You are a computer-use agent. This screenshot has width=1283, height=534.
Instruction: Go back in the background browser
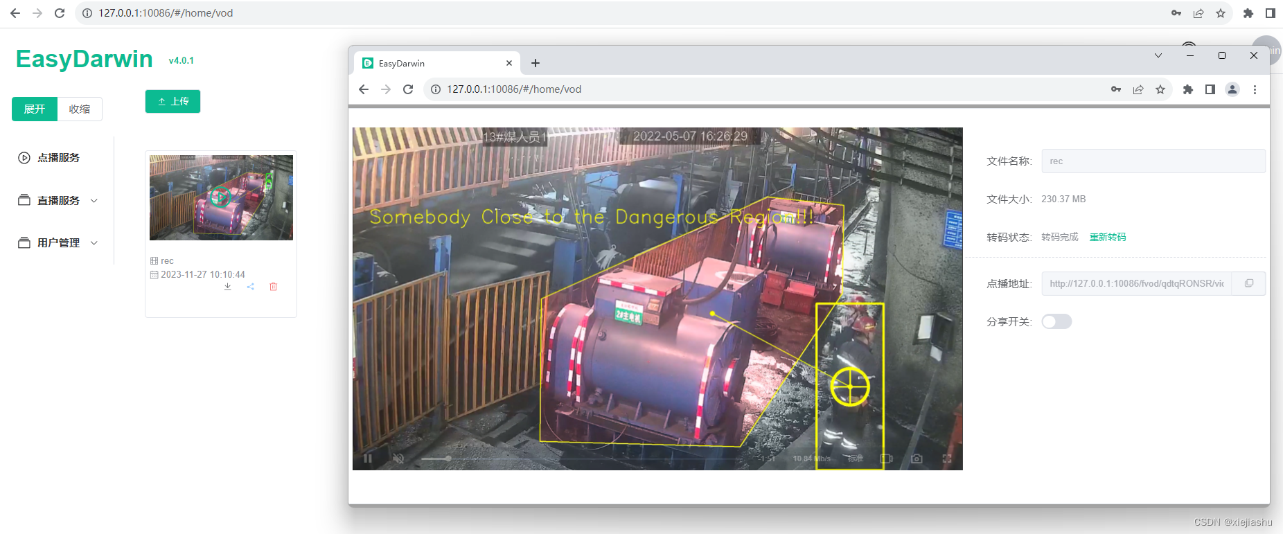(15, 13)
